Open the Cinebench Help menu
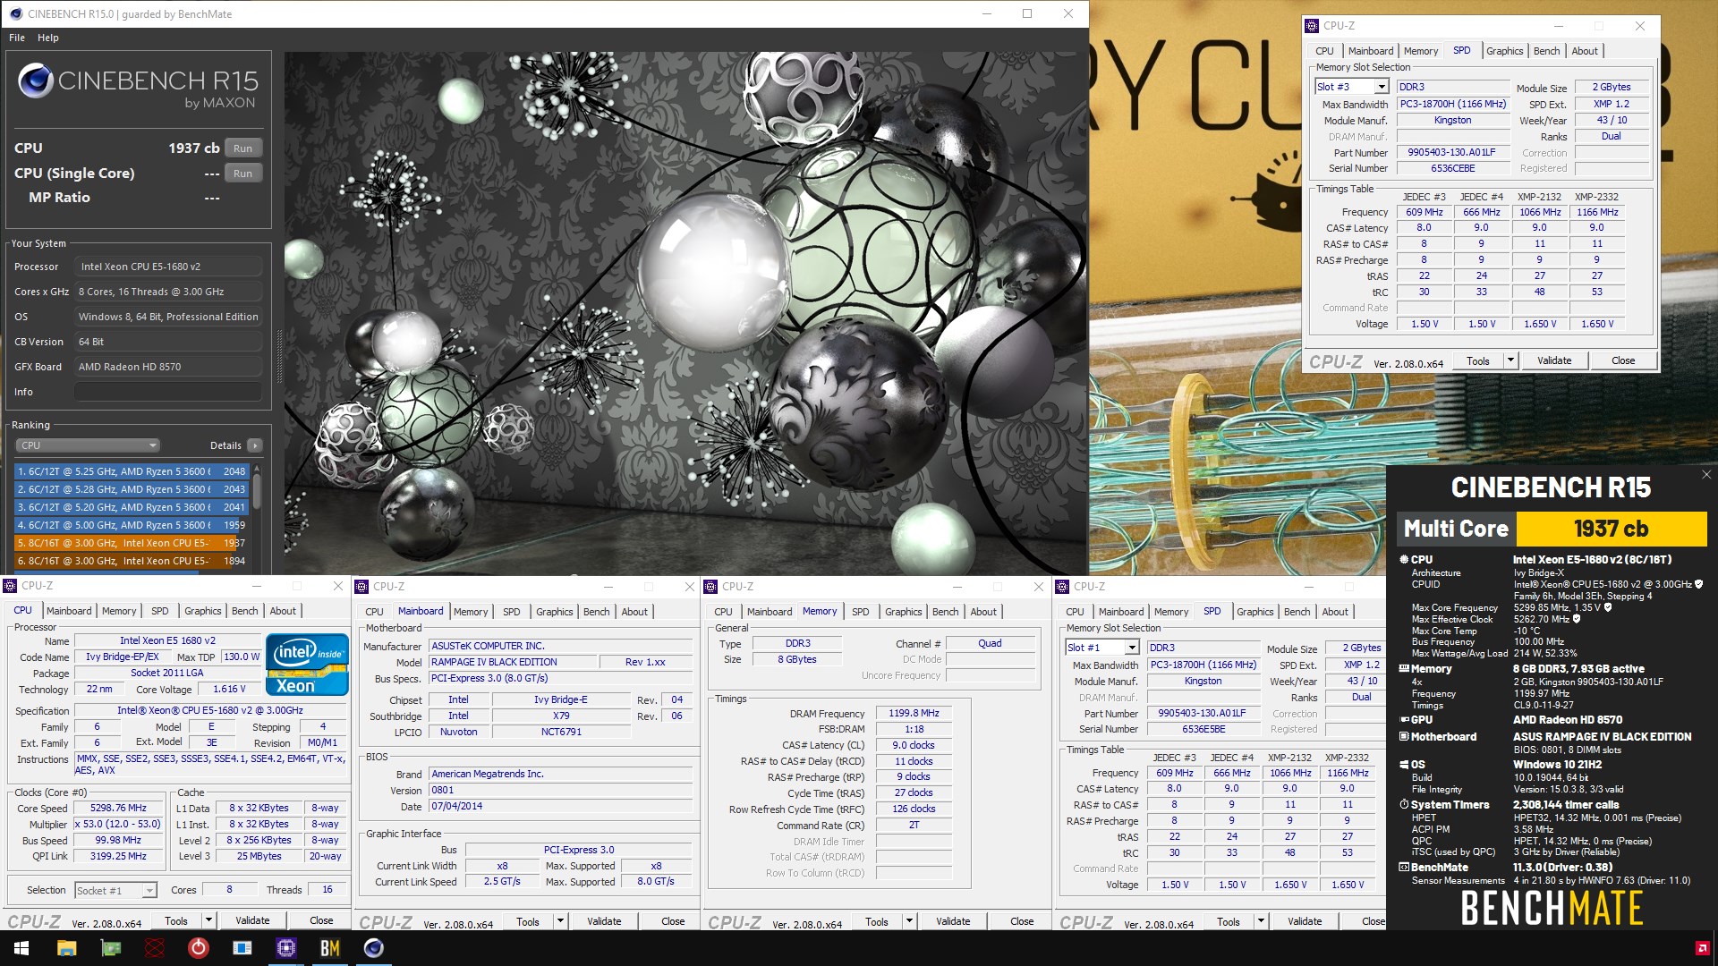Screen dimensions: 1718x966 [x=48, y=38]
